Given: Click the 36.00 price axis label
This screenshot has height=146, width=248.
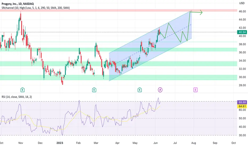Looking at the screenshot, I should 242,52.
